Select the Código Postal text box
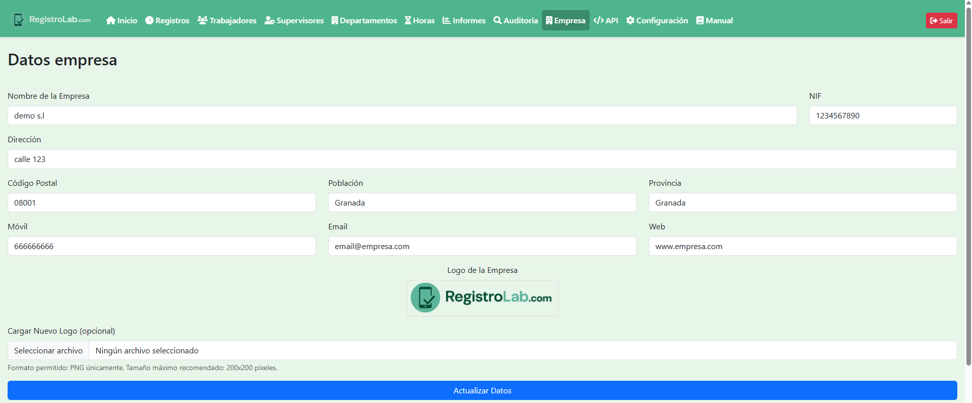This screenshot has height=403, width=972. (x=162, y=203)
